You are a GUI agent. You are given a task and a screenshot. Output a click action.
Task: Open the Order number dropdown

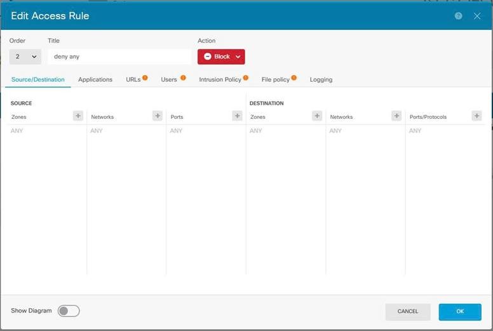click(25, 57)
